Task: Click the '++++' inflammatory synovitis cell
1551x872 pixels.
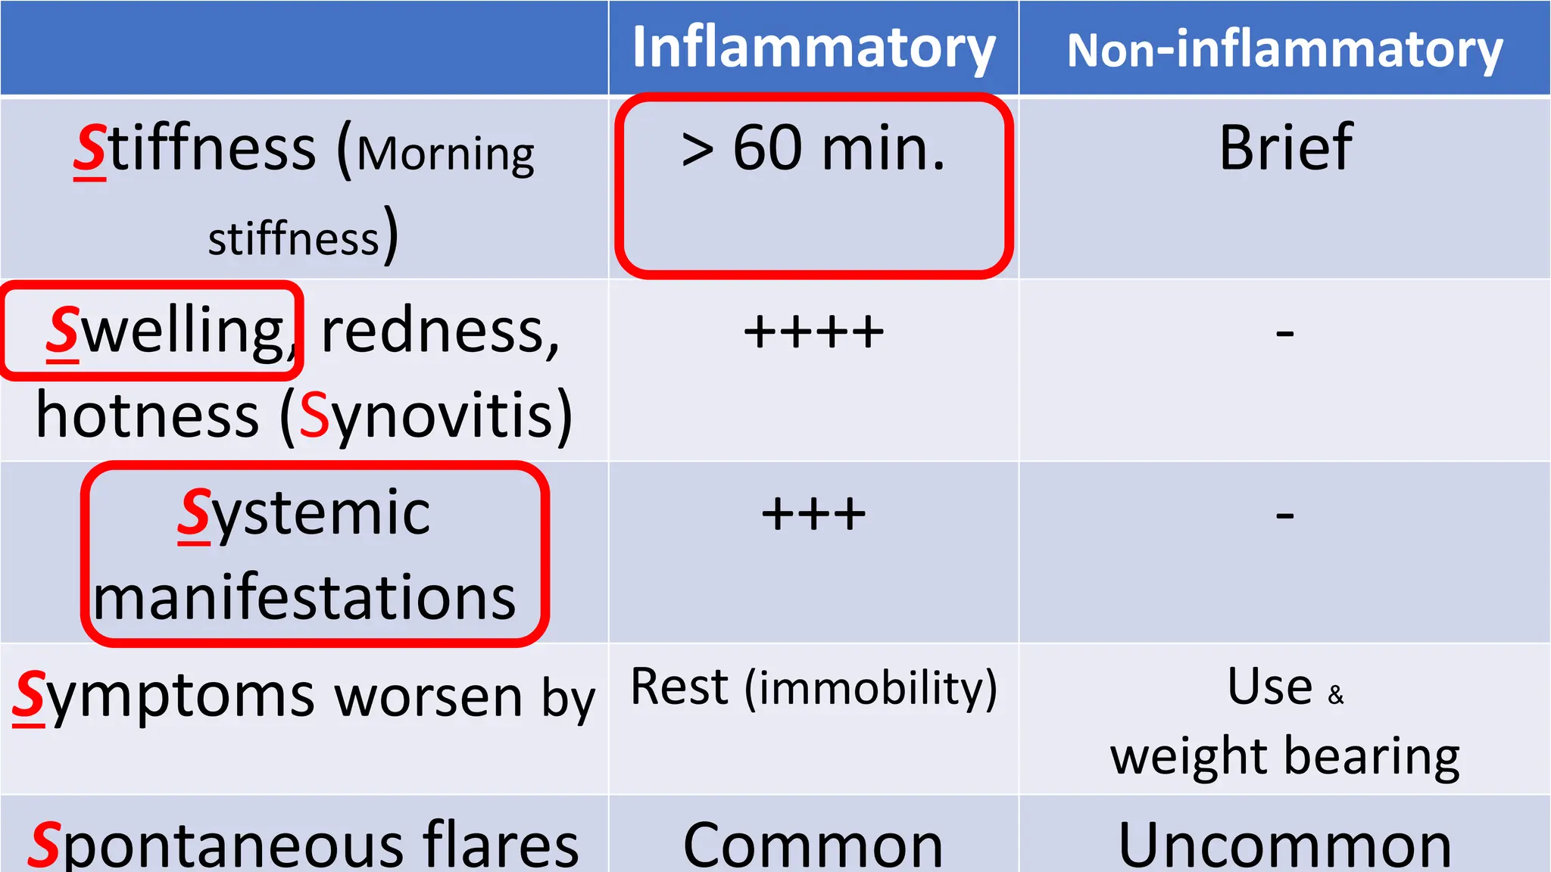Action: pyautogui.click(x=813, y=332)
